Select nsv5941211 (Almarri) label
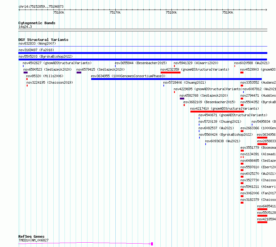This screenshot has width=276, height=247. point(258,187)
